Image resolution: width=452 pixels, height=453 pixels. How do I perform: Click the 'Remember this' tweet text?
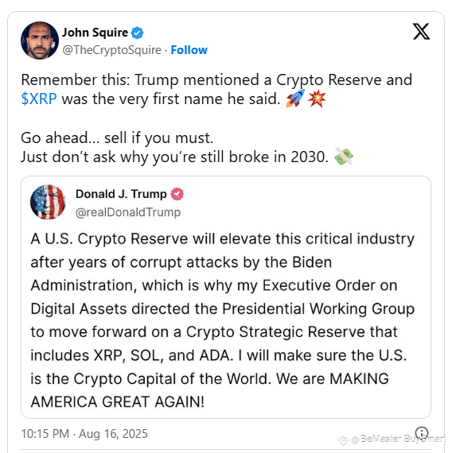216,89
